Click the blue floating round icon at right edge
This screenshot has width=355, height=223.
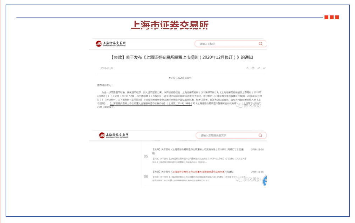coord(265,181)
